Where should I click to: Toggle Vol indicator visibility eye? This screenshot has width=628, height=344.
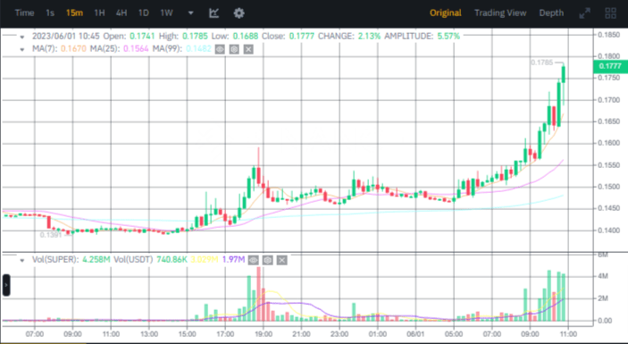click(253, 260)
